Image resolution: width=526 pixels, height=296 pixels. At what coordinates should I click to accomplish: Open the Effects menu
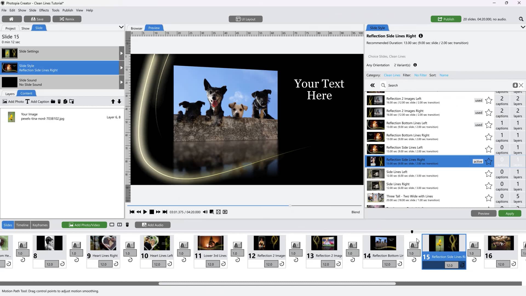pyautogui.click(x=44, y=10)
